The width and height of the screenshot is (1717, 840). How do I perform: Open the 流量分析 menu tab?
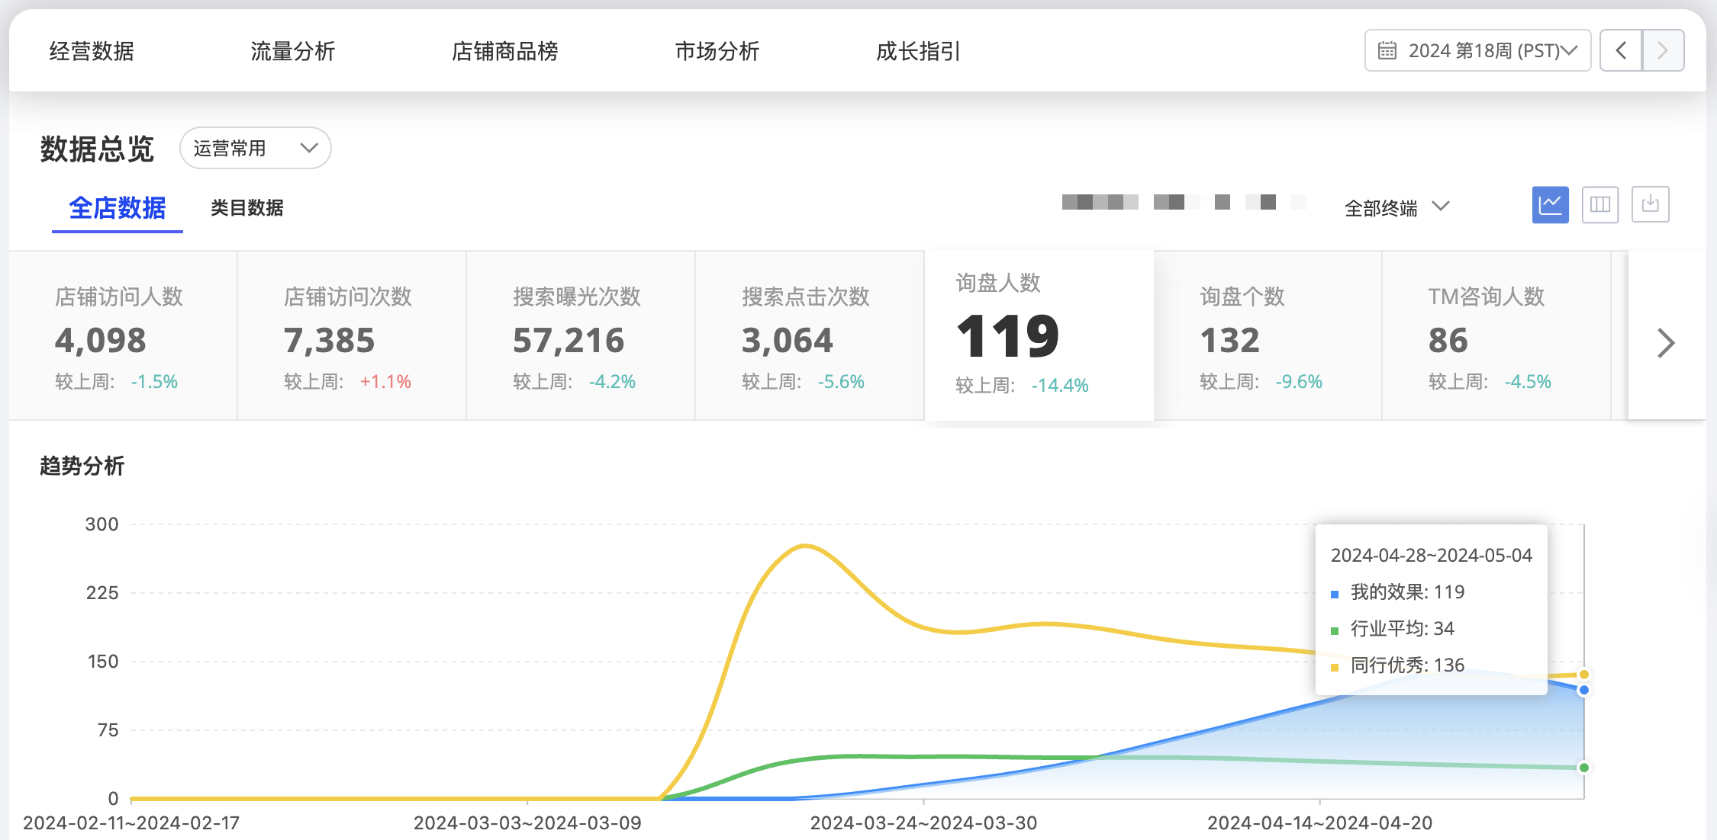pyautogui.click(x=293, y=51)
